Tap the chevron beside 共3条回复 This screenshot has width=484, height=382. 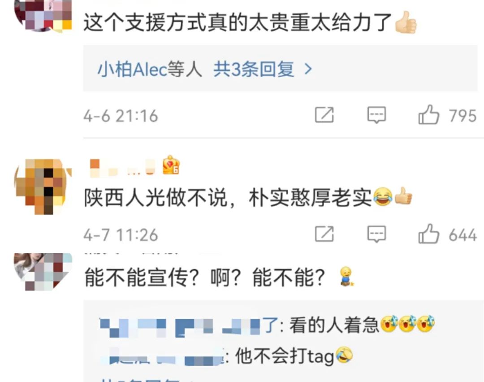[308, 69]
